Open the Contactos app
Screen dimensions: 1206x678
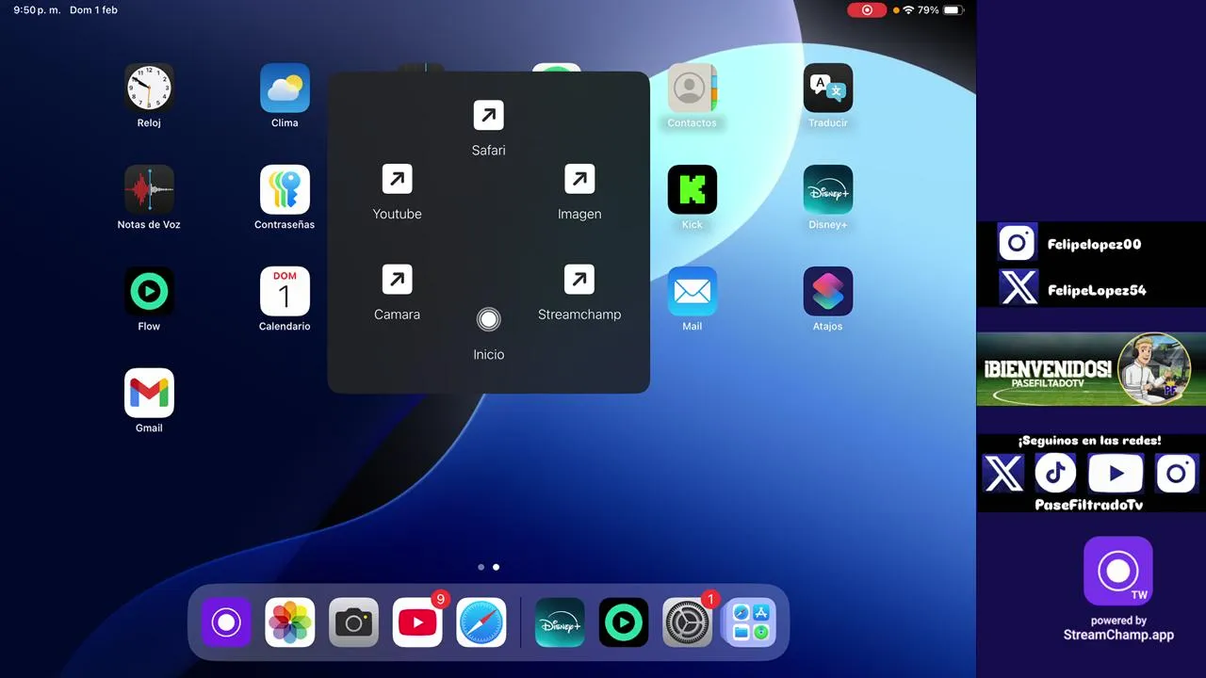tap(693, 88)
